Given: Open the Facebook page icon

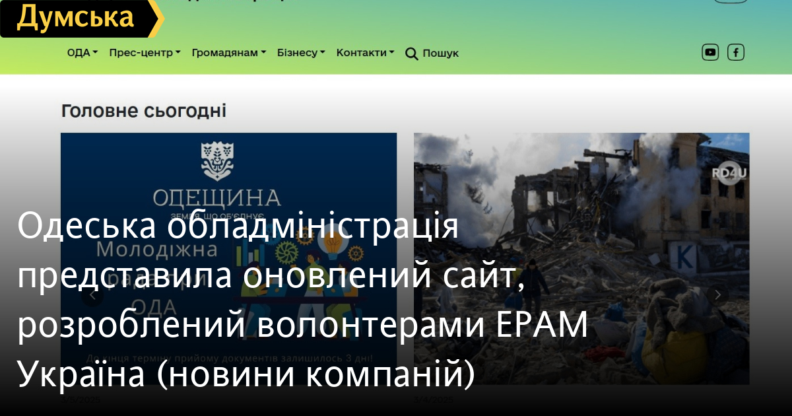Looking at the screenshot, I should (x=735, y=52).
